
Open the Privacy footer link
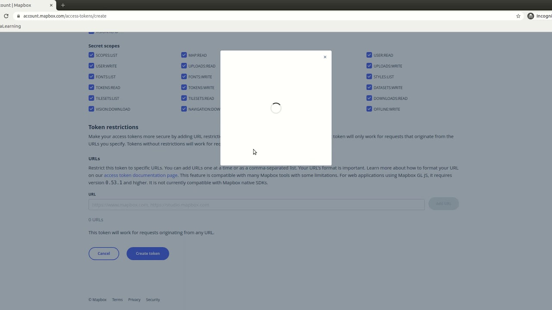[134, 300]
